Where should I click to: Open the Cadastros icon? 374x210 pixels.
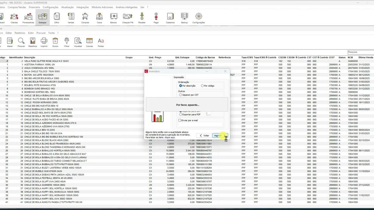(170, 18)
